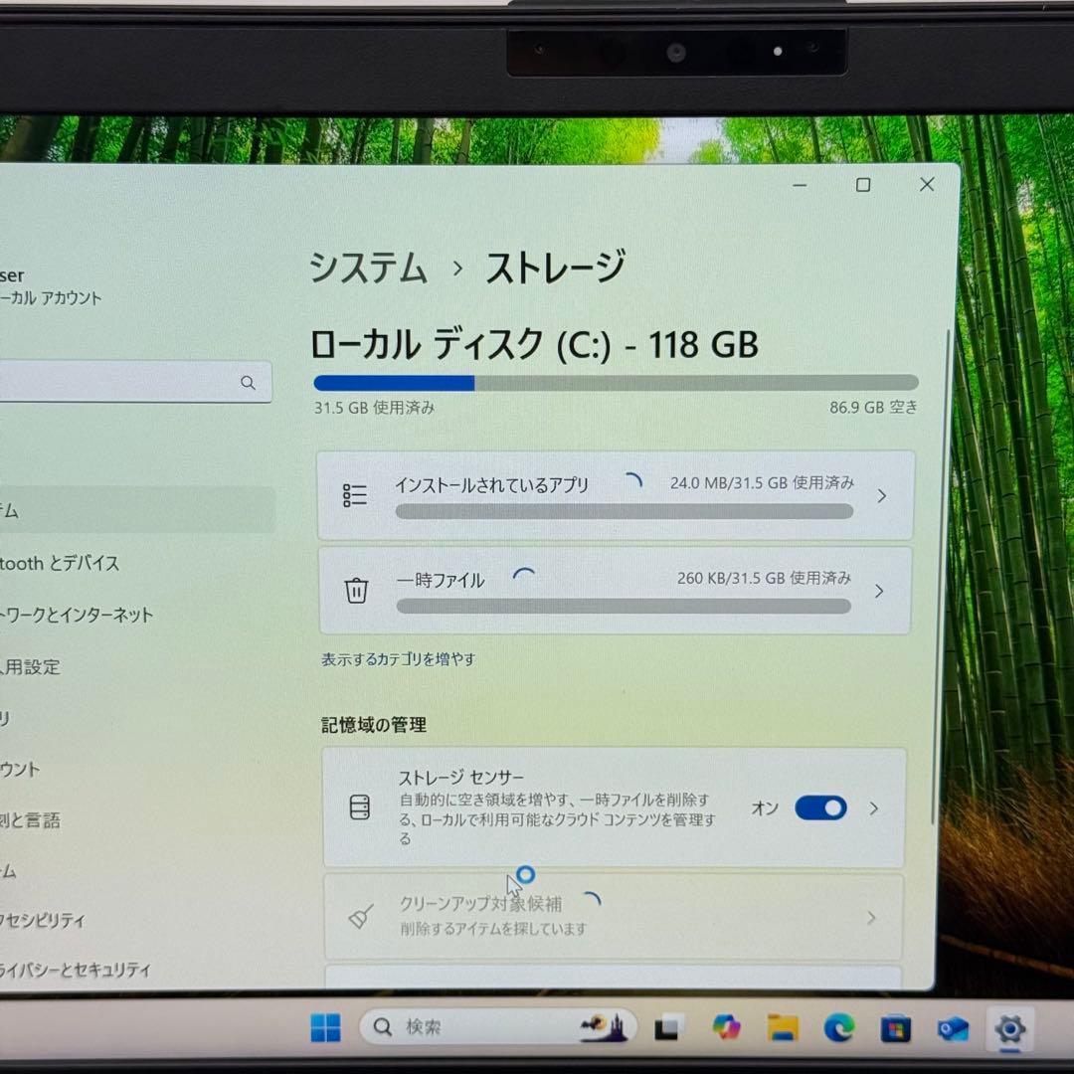The height and width of the screenshot is (1074, 1074).
Task: Click the cleanup recommendations broom icon
Action: (x=359, y=915)
